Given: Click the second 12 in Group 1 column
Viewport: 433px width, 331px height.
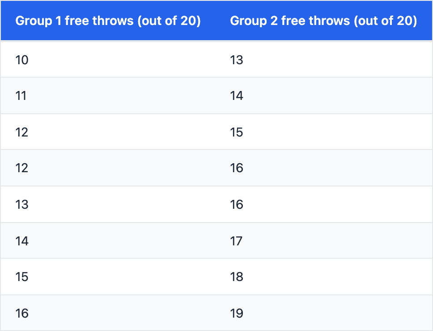Looking at the screenshot, I should pyautogui.click(x=22, y=168).
